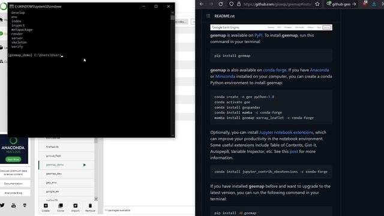Click the search go arrow in browser
The width and height of the screenshot is (384, 216).
(x=354, y=4)
